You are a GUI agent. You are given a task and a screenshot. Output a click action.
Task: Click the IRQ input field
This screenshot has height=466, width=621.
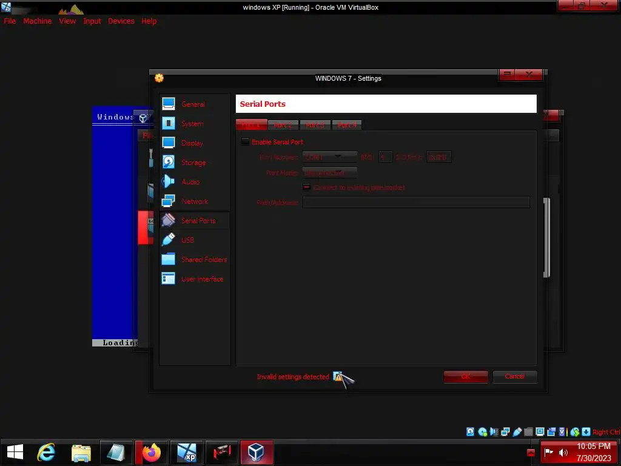(385, 157)
